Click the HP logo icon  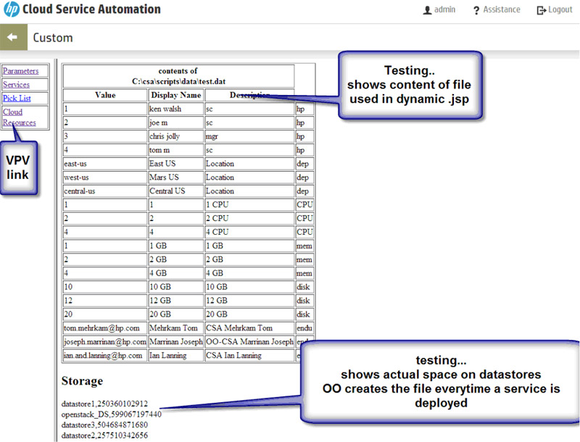11,9
